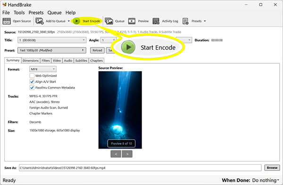Click the Foreign Audio Scan, Burned text
The height and width of the screenshot is (185, 283).
49,108
